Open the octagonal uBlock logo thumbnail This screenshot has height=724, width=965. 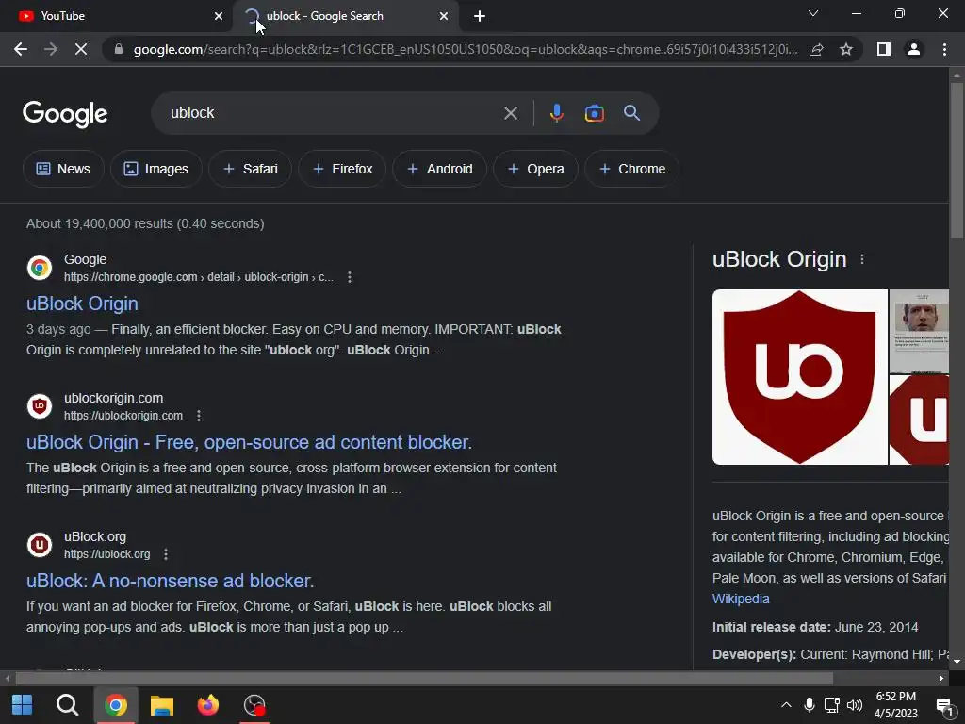pos(919,420)
